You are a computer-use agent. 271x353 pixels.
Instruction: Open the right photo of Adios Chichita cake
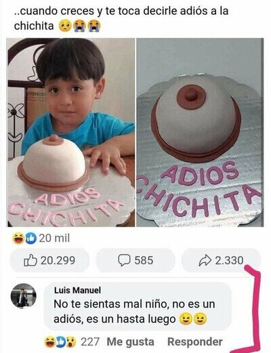(x=200, y=132)
